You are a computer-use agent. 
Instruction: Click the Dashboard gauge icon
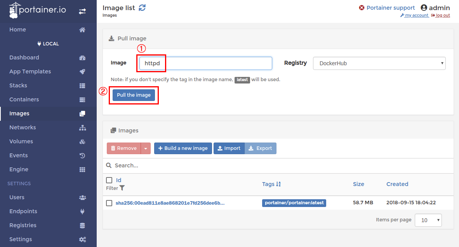point(82,58)
